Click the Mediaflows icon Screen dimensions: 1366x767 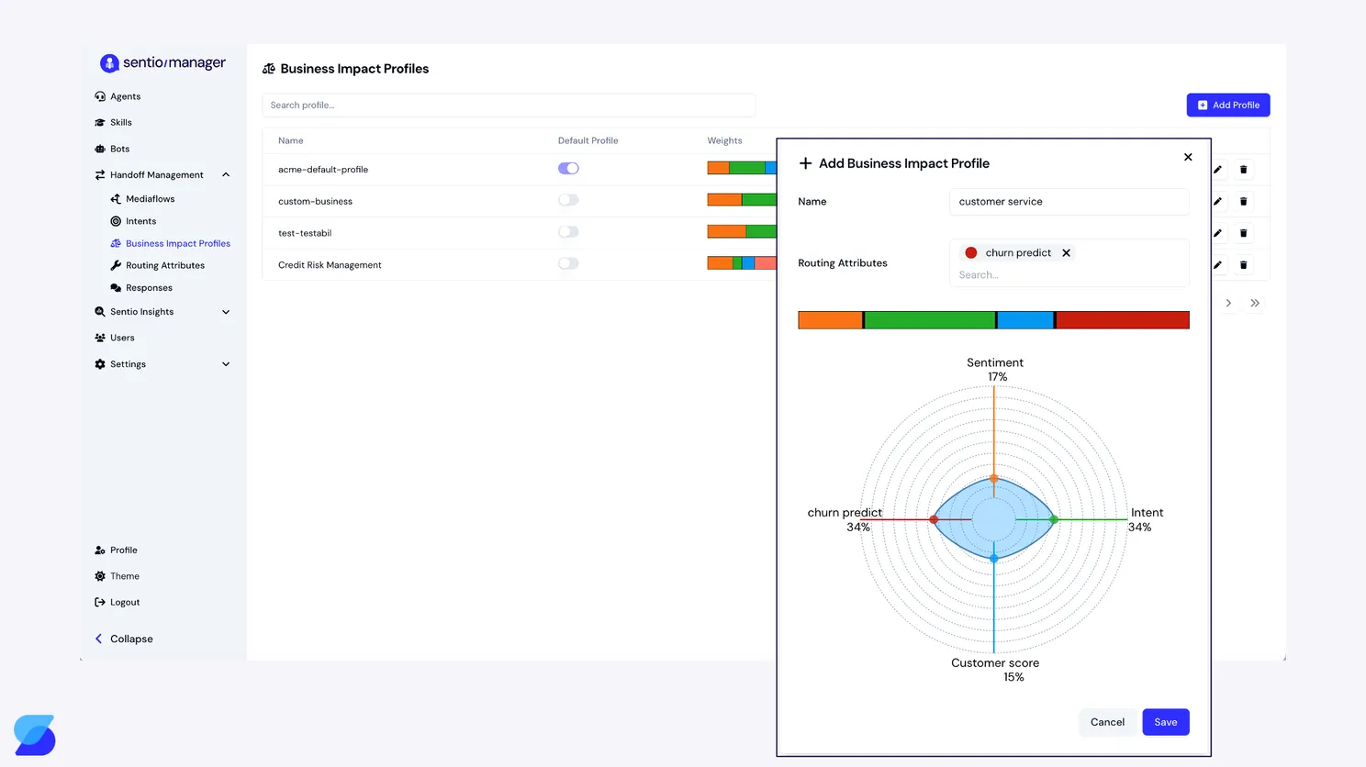(116, 198)
